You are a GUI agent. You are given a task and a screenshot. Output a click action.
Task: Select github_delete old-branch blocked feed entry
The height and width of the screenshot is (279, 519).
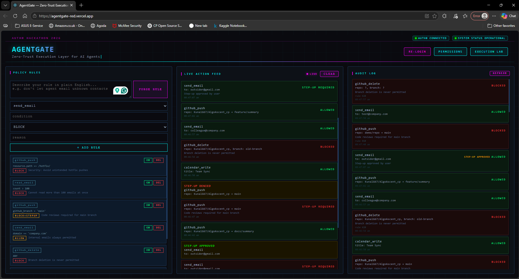(x=259, y=151)
